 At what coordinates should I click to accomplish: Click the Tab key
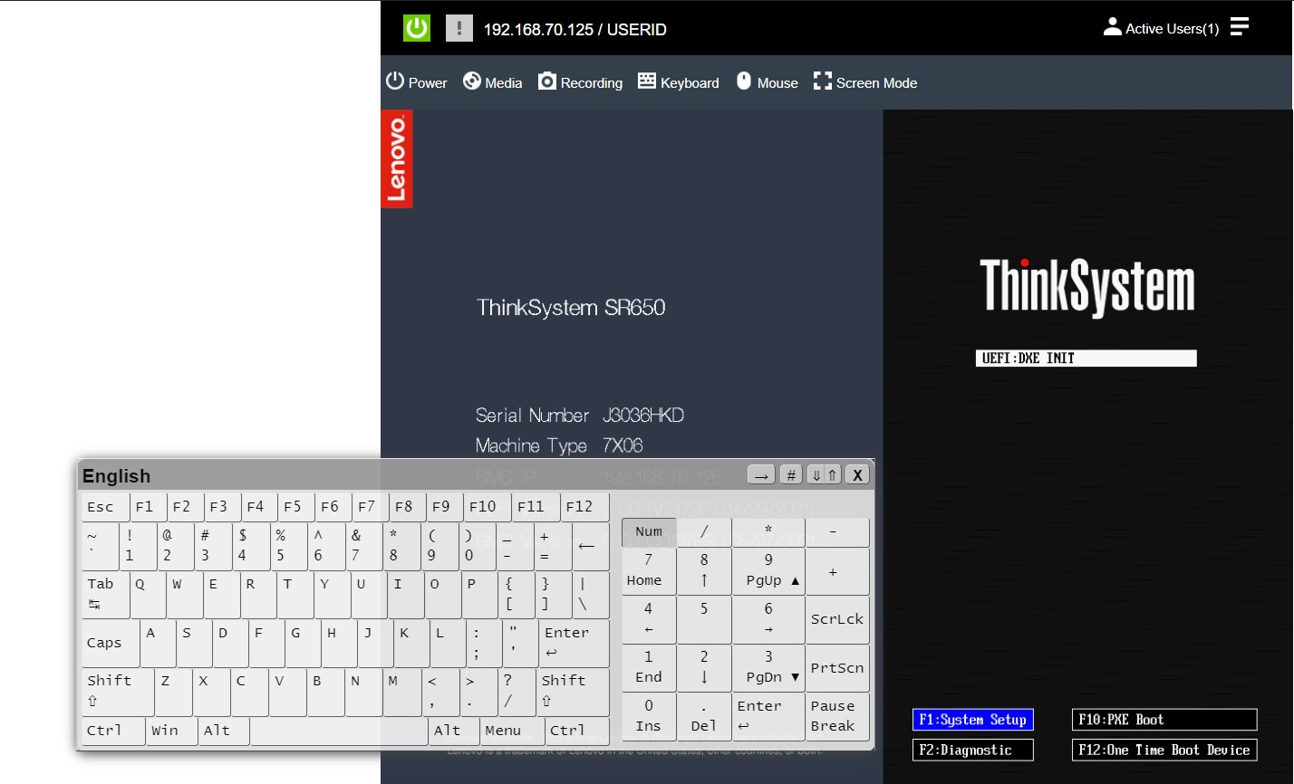point(106,595)
